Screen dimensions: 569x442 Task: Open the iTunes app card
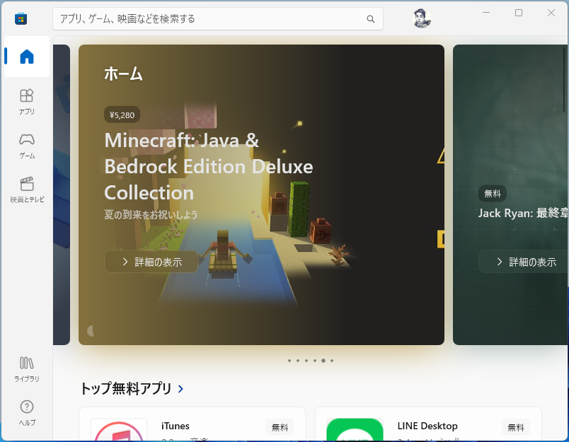192,424
